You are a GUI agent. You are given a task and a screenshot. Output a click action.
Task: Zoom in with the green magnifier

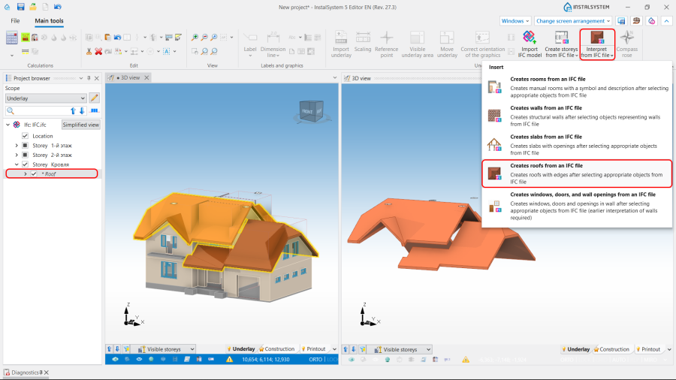(x=195, y=38)
